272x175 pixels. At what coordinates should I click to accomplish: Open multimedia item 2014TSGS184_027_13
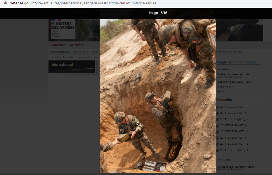(234, 144)
